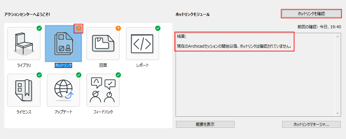
Task: Click results scrollbar down arrow
Action: 337,113
